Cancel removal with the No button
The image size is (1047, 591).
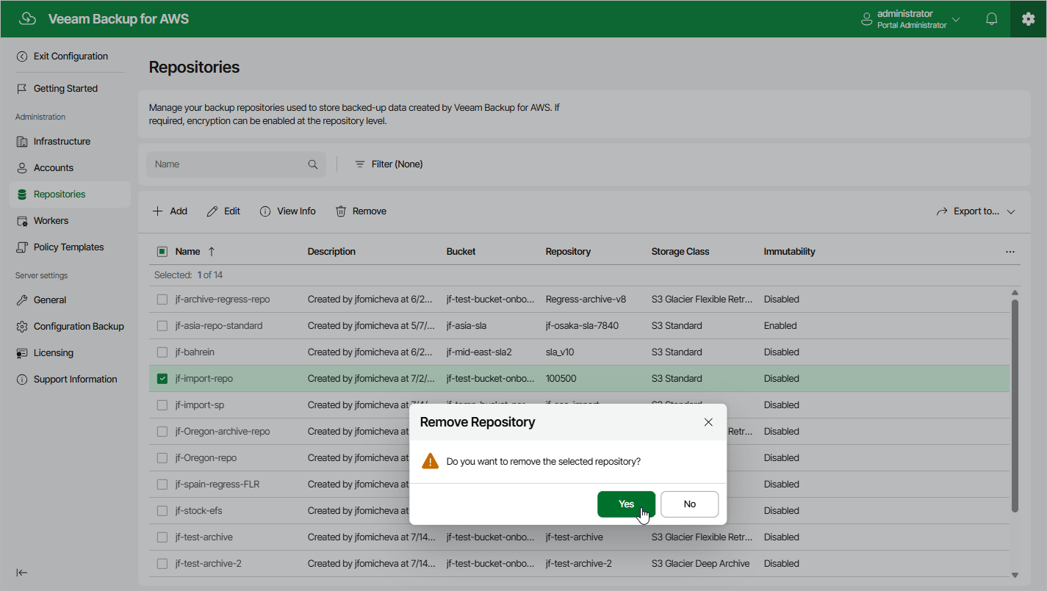tap(689, 504)
